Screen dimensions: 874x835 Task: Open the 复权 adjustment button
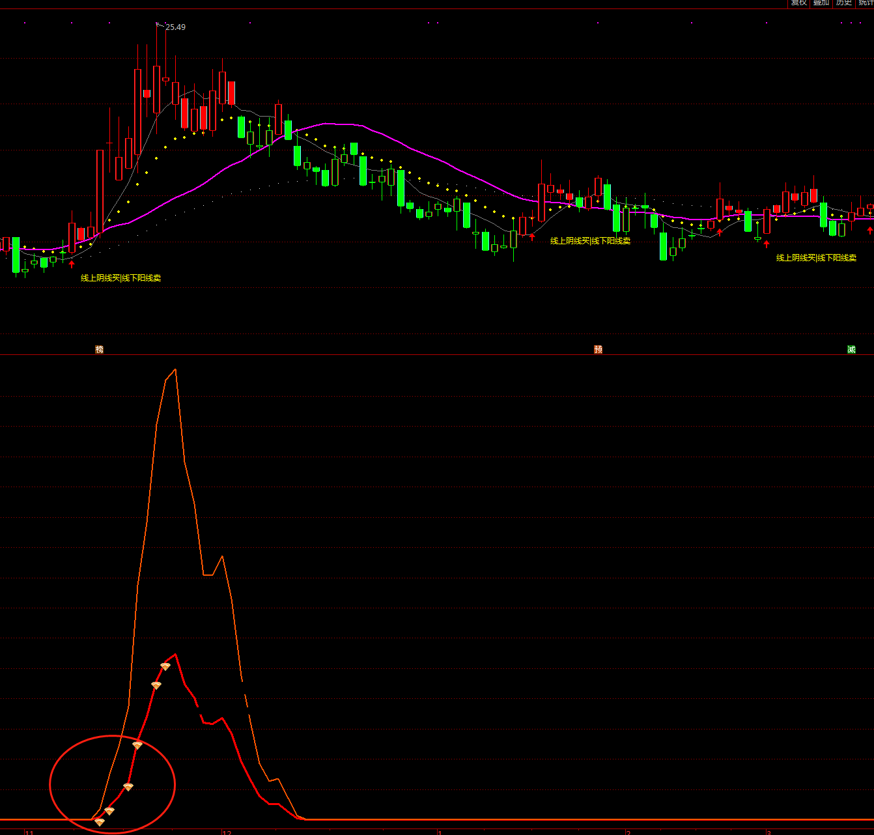click(799, 3)
